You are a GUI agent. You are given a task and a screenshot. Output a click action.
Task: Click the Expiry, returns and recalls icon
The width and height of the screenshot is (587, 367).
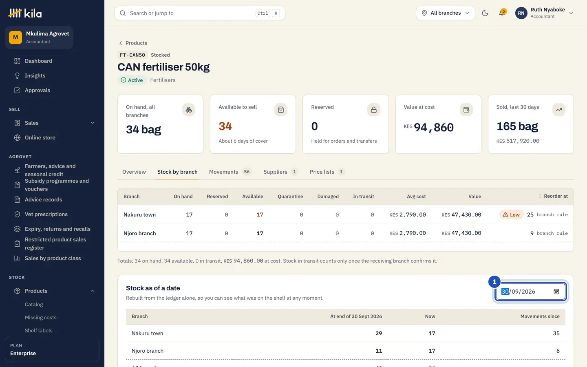pyautogui.click(x=17, y=229)
